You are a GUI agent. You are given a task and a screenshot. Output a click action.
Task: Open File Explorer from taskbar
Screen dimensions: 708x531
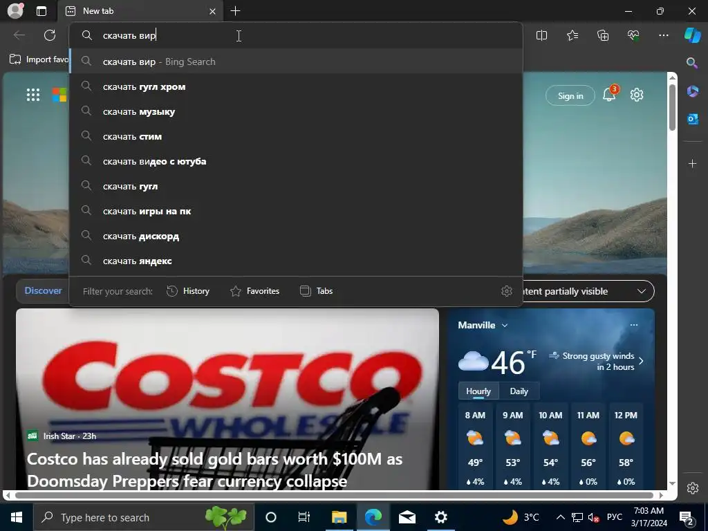tap(339, 517)
